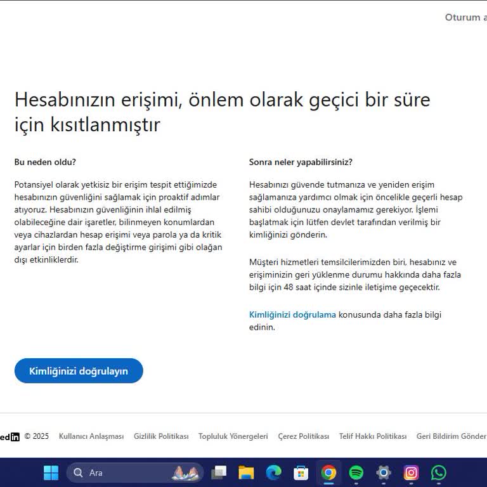487x487 pixels.
Task: Open Topluluk Yönergeleri footer link
Action: tap(233, 436)
